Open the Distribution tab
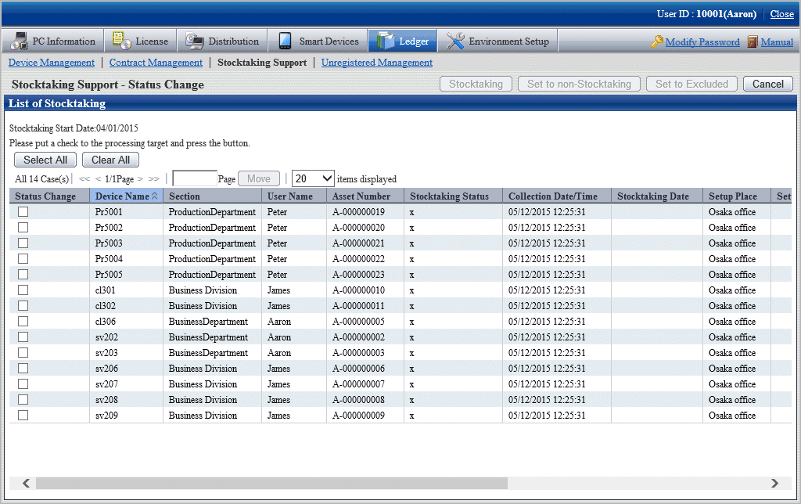 tap(221, 41)
